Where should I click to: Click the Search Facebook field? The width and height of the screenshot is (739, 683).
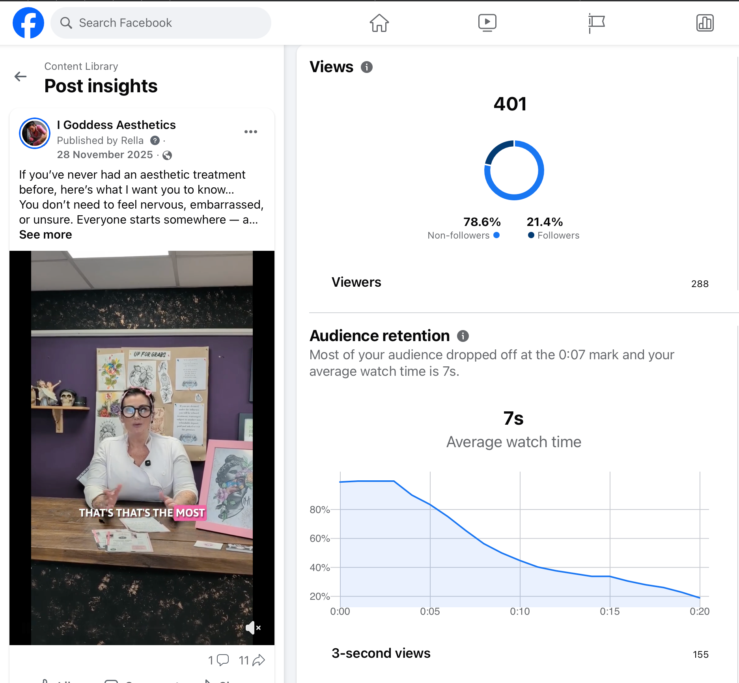coord(161,23)
